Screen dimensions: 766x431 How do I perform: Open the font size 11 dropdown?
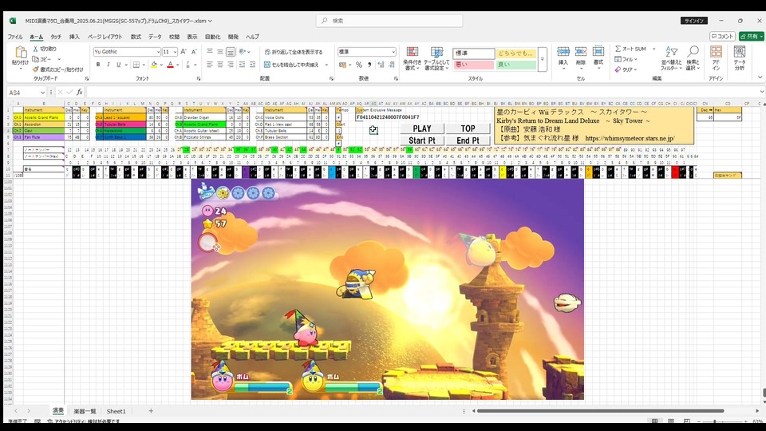tap(176, 52)
